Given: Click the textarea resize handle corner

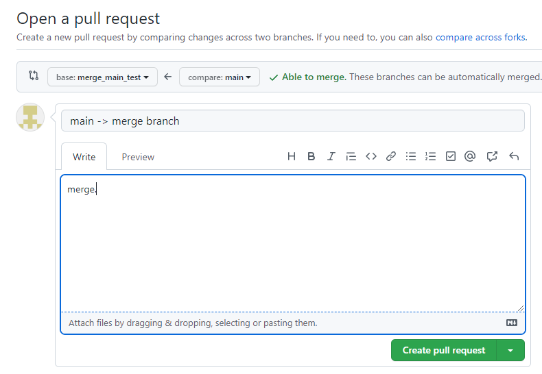Looking at the screenshot, I should click(x=521, y=308).
